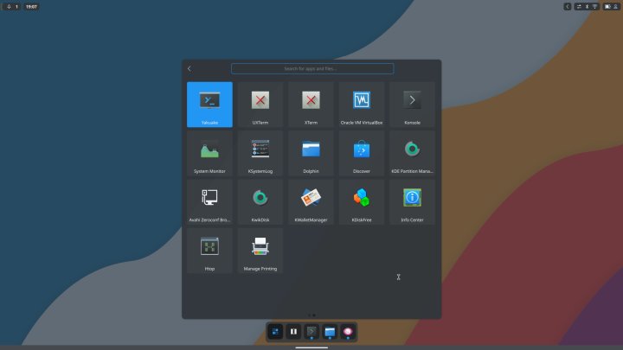Open Manage Printing
623x350 pixels.
pos(260,251)
